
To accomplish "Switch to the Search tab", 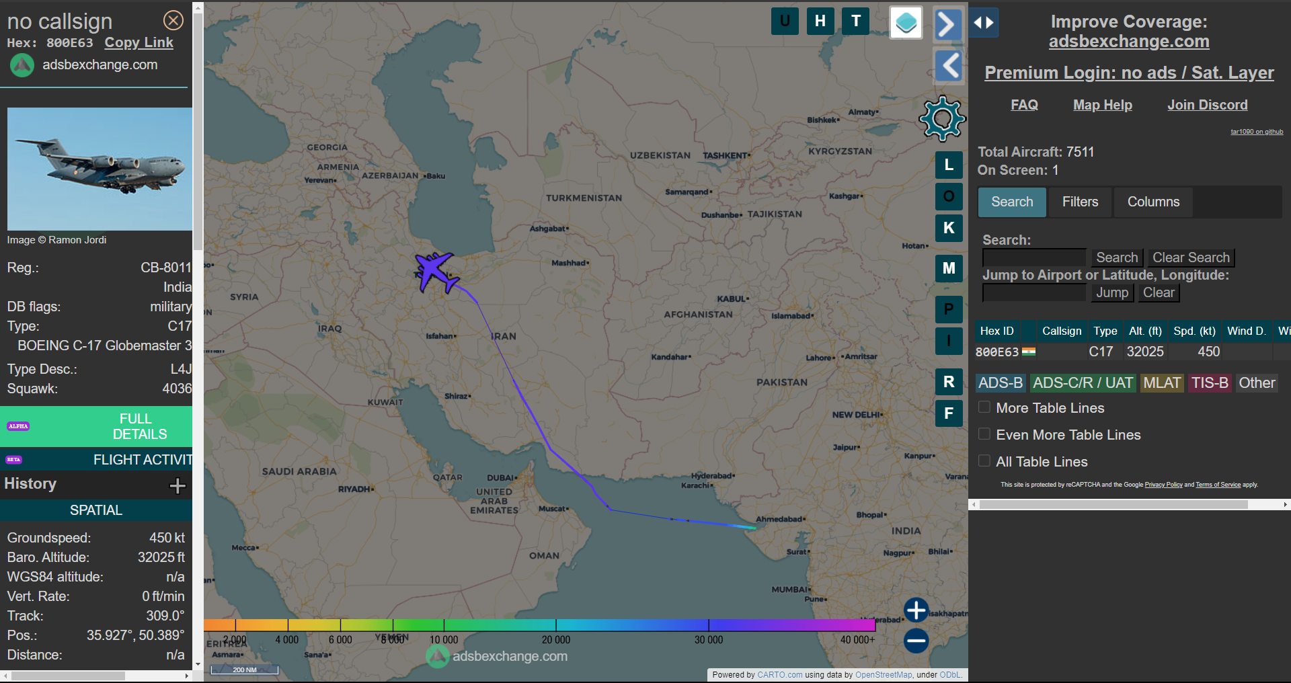I will (1012, 202).
